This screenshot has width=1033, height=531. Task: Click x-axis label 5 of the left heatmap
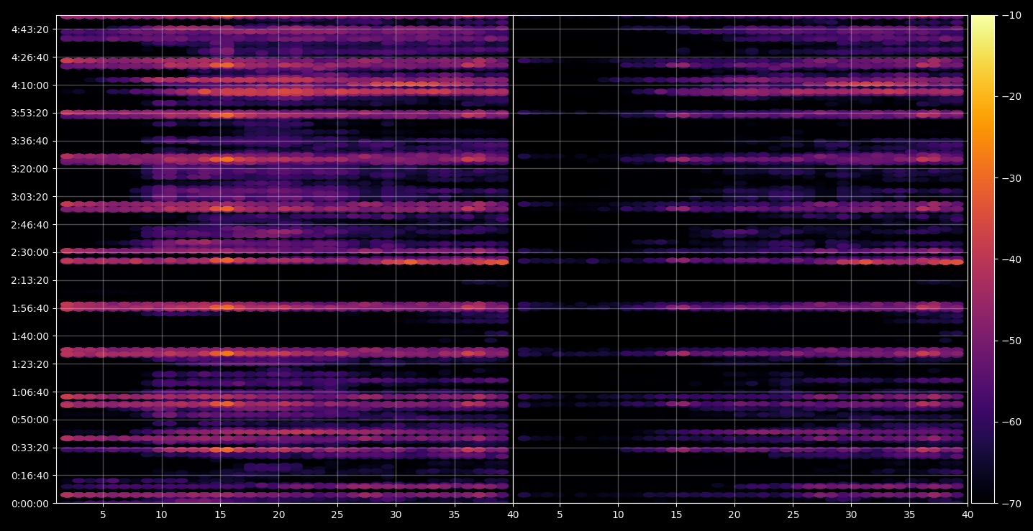pos(103,514)
